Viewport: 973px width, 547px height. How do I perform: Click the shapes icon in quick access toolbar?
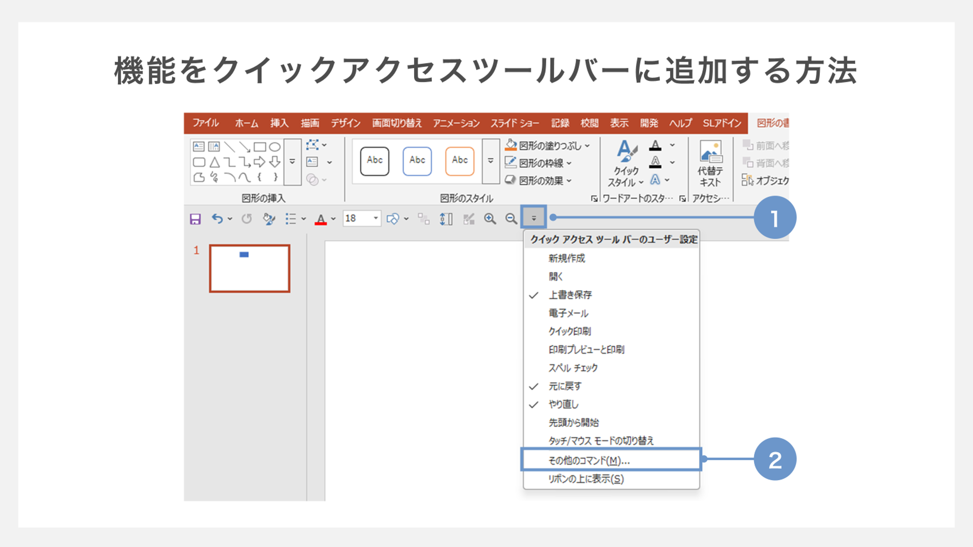pyautogui.click(x=393, y=219)
